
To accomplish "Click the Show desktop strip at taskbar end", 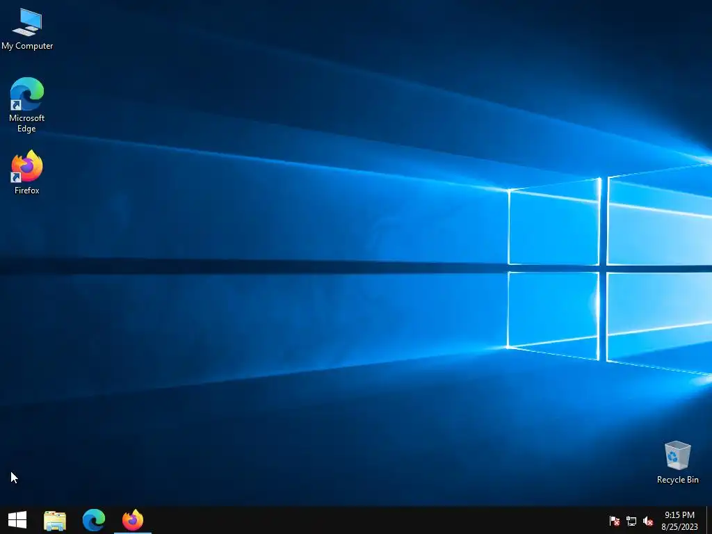I will coord(709,520).
